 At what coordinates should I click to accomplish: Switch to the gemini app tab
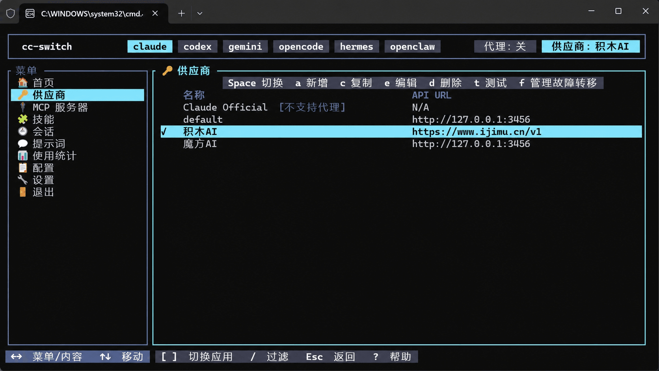(x=245, y=47)
